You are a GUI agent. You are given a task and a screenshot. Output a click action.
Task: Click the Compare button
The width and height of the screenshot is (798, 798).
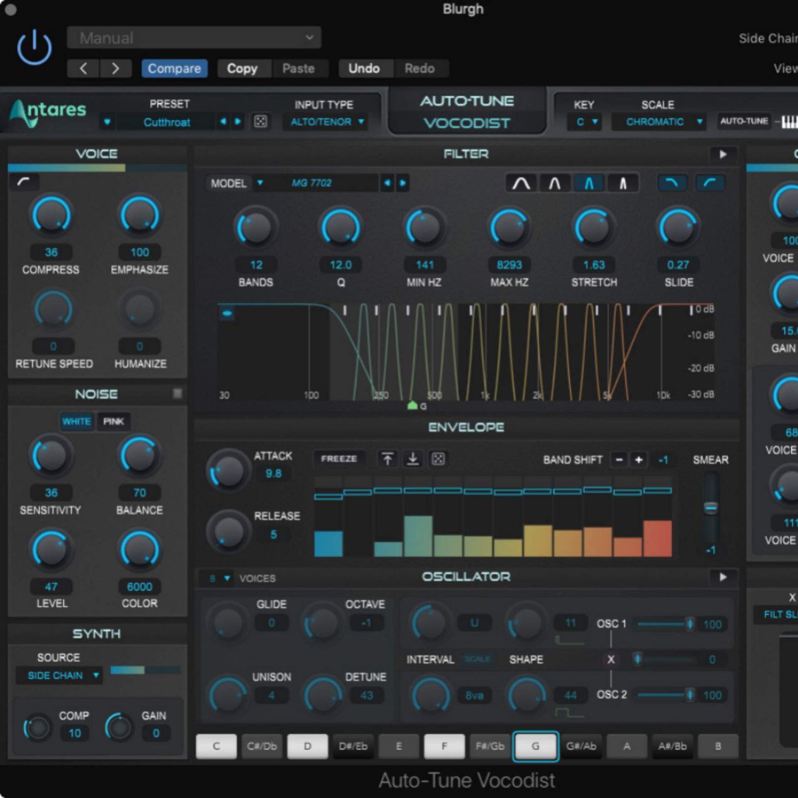(x=175, y=69)
